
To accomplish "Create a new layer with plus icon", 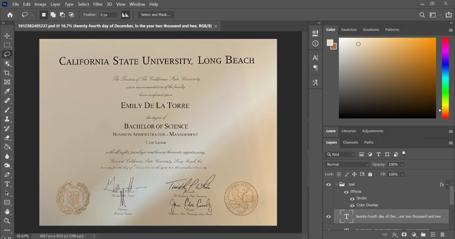I will [433, 235].
